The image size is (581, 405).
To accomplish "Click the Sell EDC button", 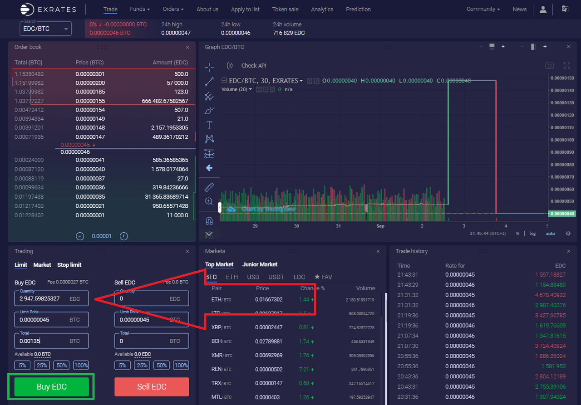I will tap(152, 387).
